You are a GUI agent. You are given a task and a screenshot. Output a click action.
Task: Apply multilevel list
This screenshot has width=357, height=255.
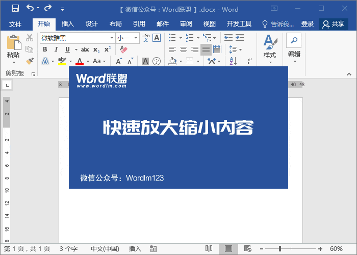click(x=207, y=38)
